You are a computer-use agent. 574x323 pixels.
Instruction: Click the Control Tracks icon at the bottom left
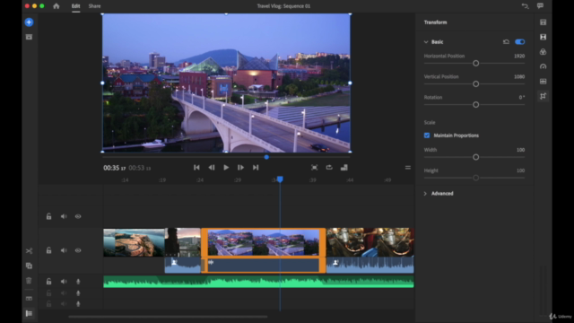pos(29,313)
